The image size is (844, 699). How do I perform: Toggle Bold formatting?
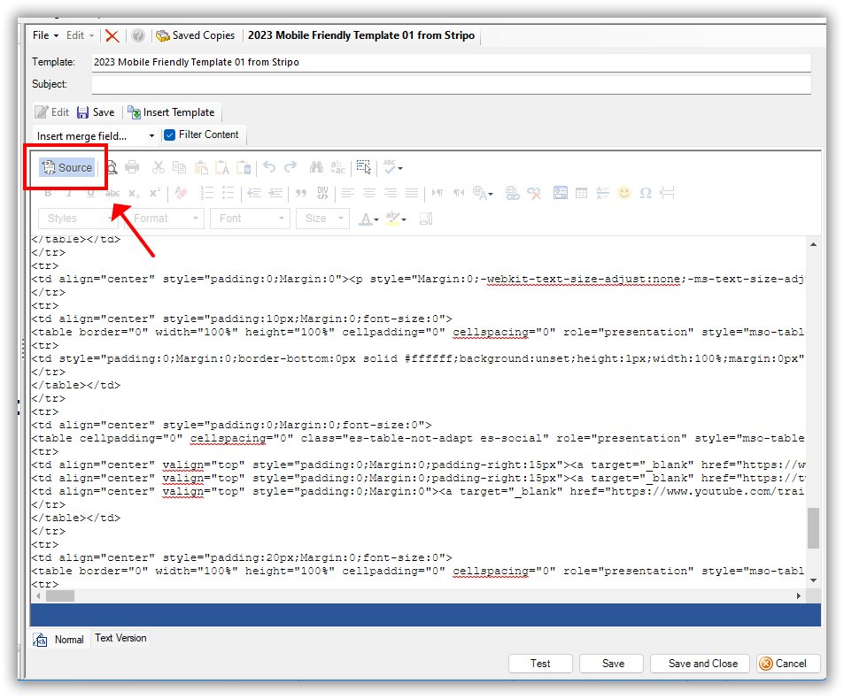[48, 193]
